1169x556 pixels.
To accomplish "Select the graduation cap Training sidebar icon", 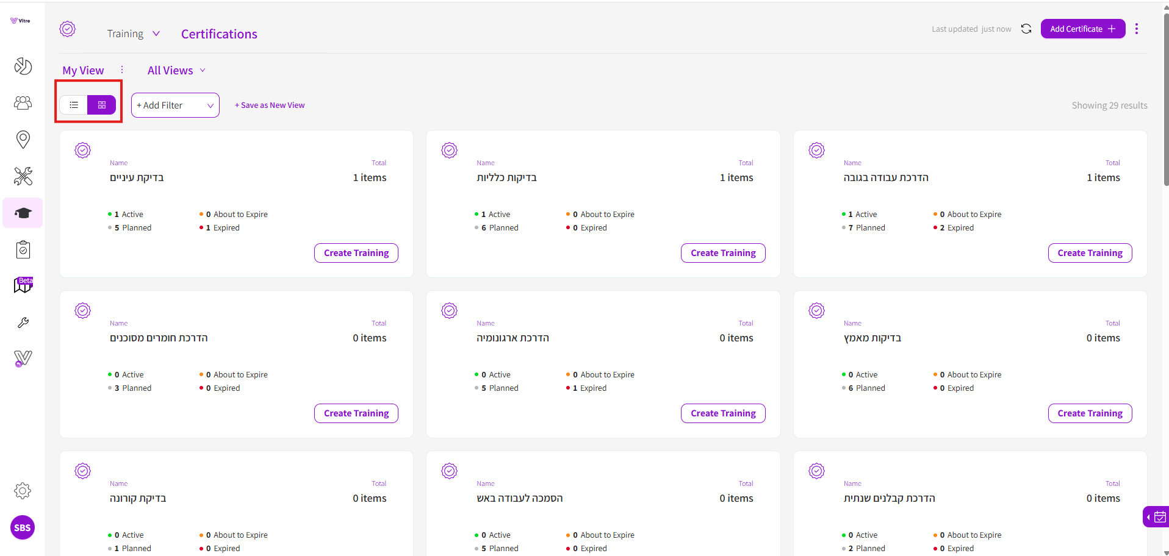I will click(x=23, y=213).
